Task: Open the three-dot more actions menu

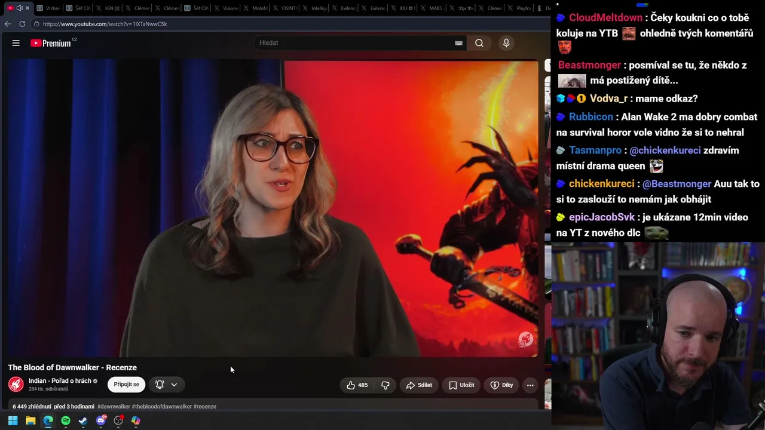Action: point(530,385)
